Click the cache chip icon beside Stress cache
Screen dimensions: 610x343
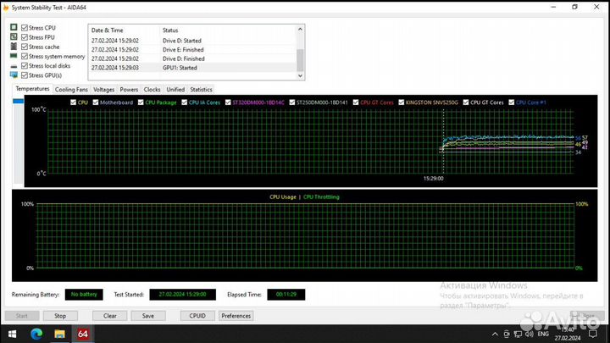click(x=14, y=47)
